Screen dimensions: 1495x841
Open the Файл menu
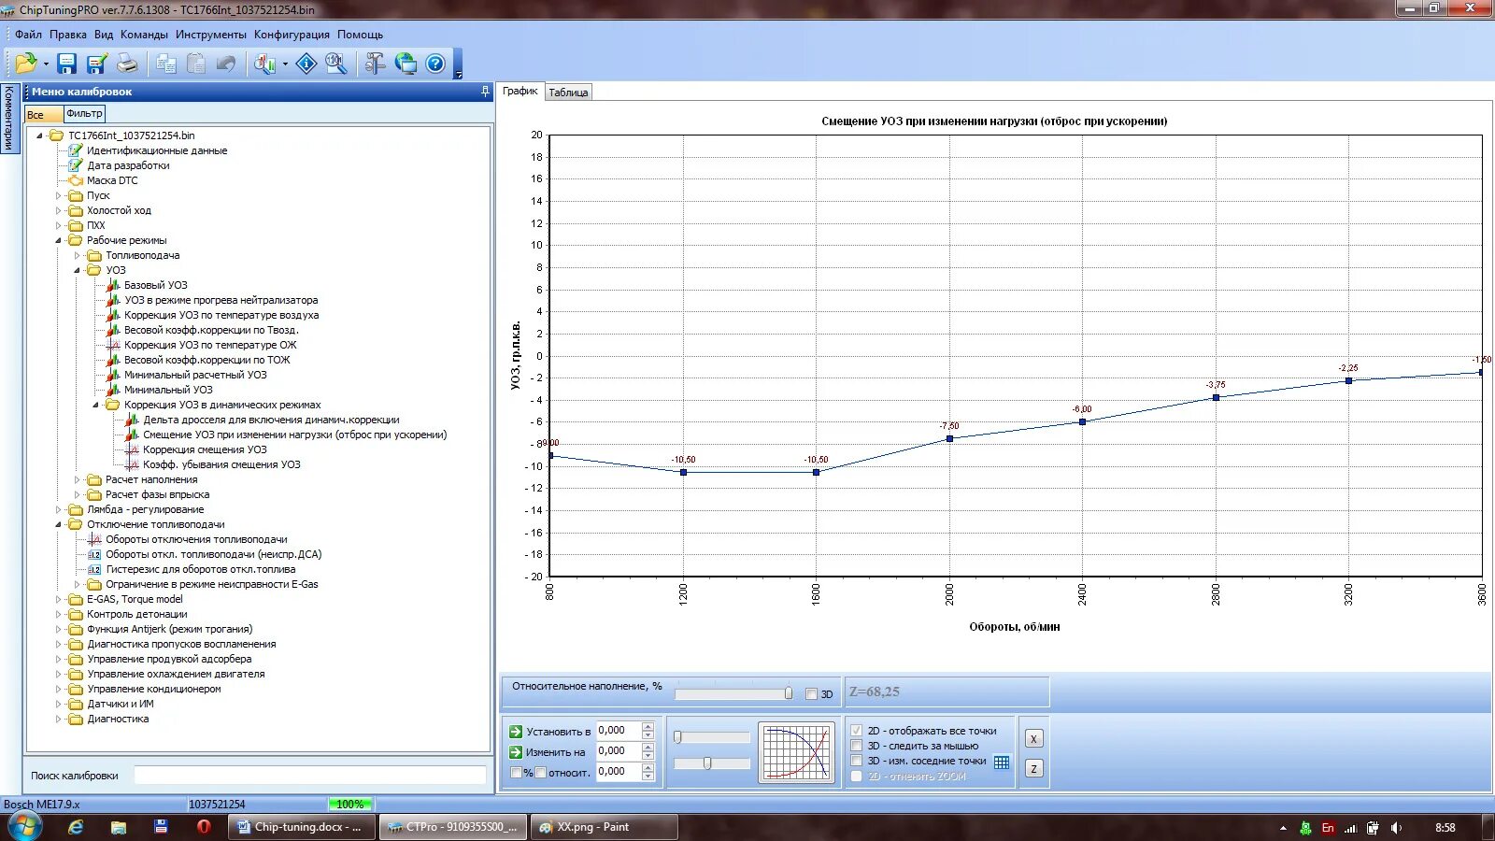click(x=28, y=35)
